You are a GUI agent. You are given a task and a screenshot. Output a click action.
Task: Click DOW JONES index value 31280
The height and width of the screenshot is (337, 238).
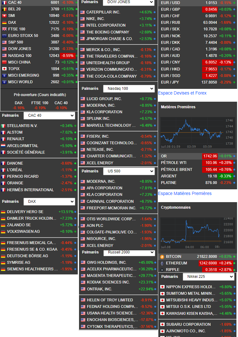click(x=54, y=49)
